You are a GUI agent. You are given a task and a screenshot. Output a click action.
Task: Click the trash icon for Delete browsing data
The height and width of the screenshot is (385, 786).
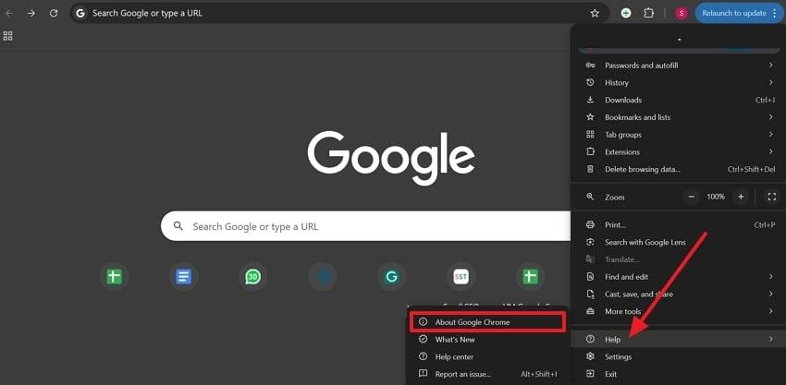pos(591,169)
